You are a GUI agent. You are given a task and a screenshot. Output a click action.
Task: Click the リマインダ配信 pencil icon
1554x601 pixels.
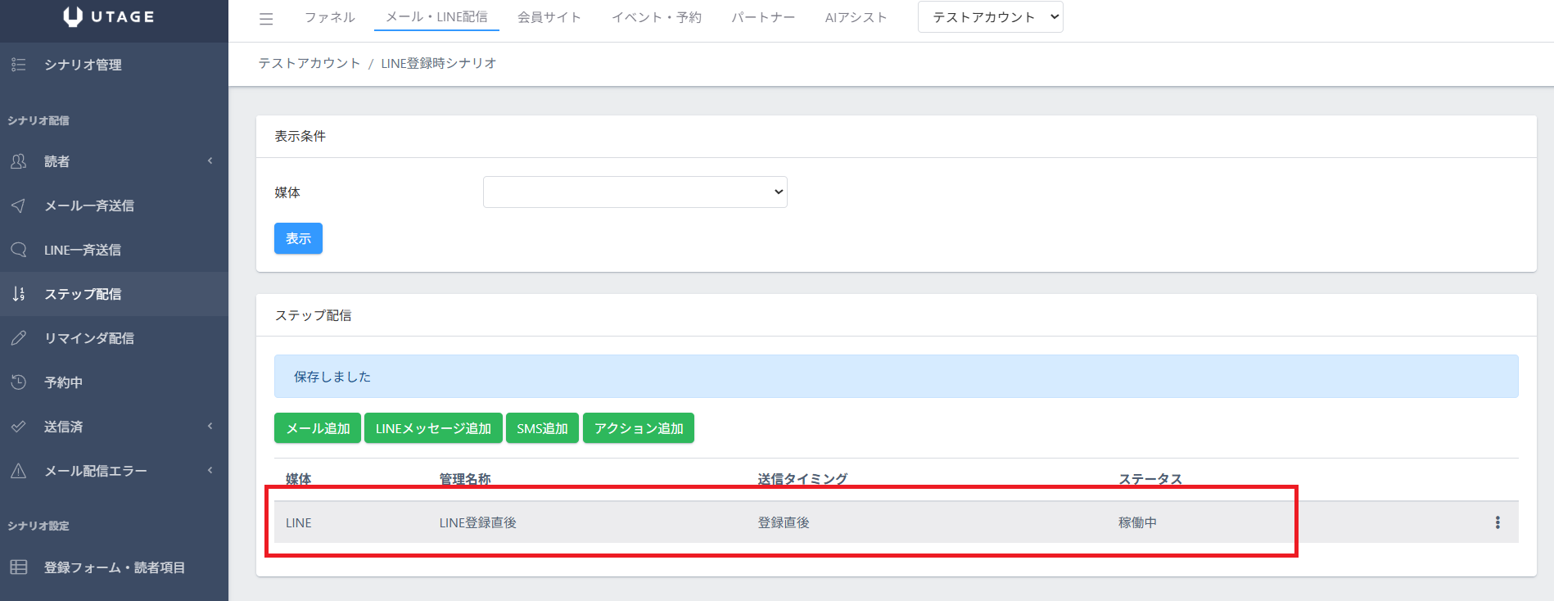[19, 338]
